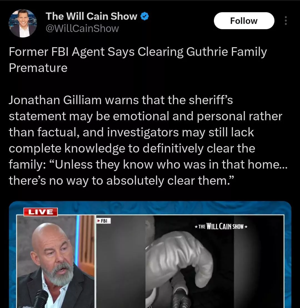Click the blue verified checkmark badge
The width and height of the screenshot is (300, 308).
145,16
